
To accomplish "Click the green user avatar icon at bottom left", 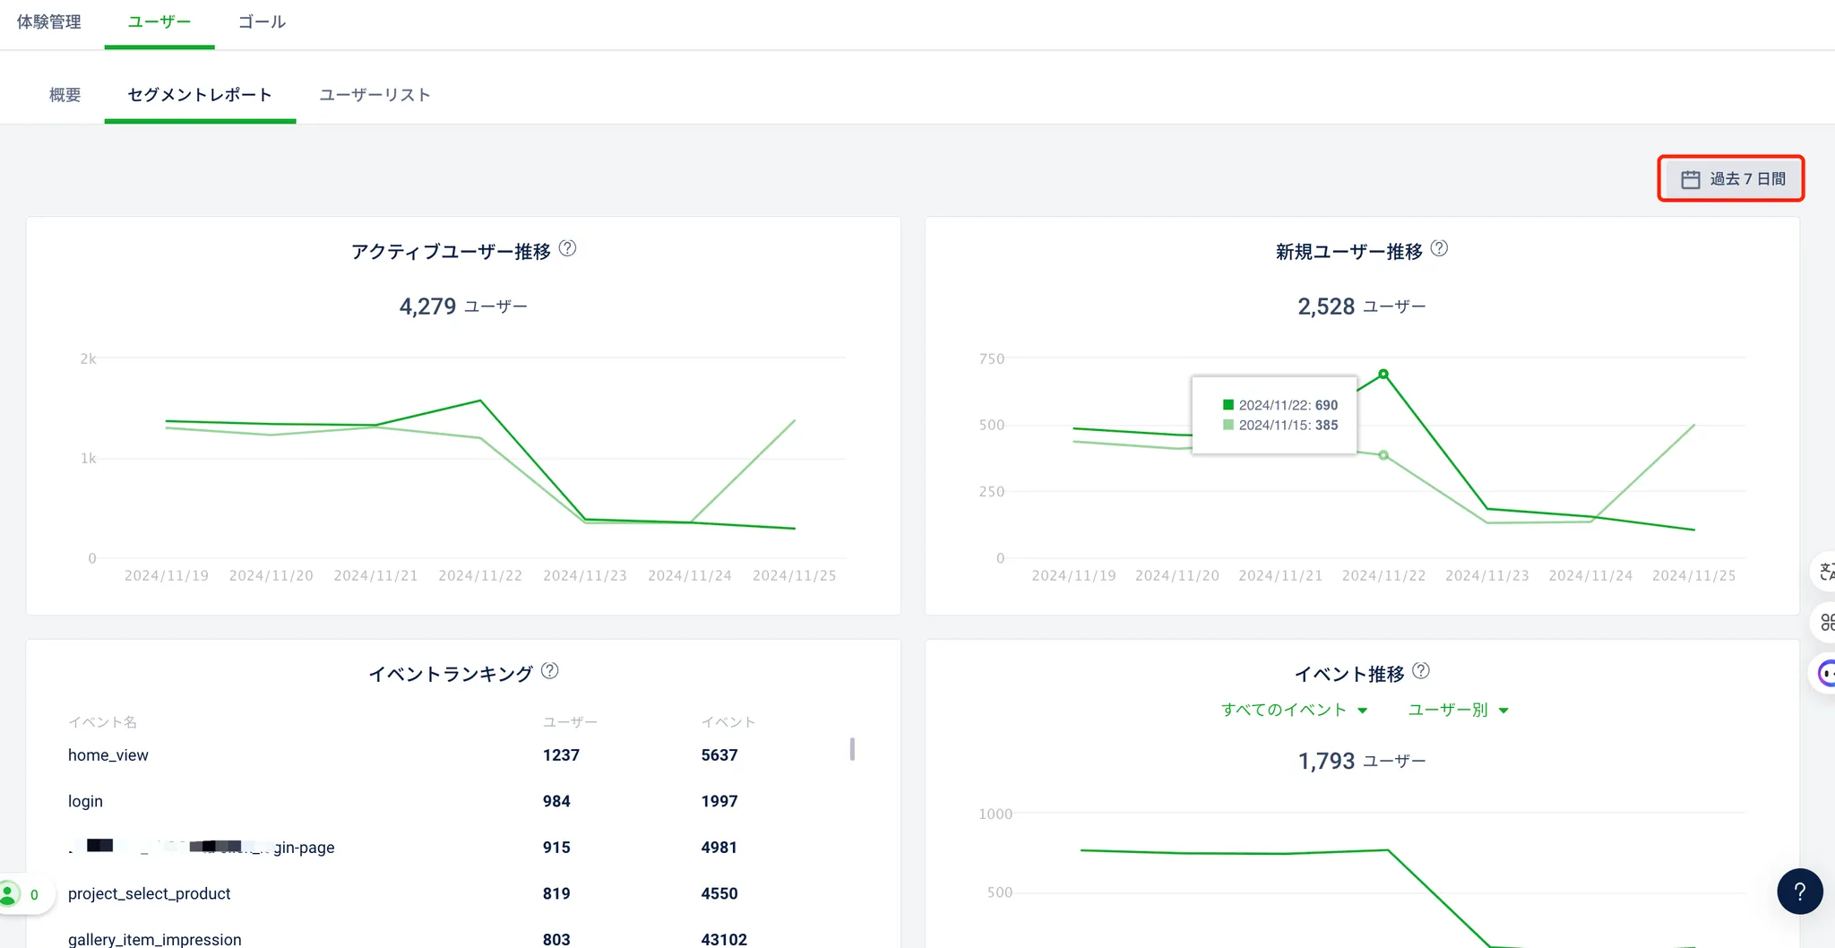I will click(10, 893).
